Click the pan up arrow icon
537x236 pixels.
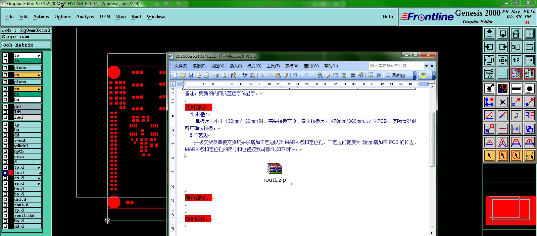(489, 34)
